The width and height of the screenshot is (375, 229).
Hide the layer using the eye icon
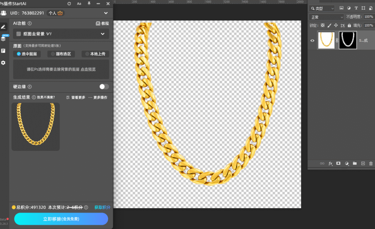312,40
